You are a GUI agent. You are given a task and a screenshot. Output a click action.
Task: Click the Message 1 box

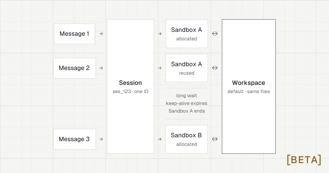coord(75,34)
